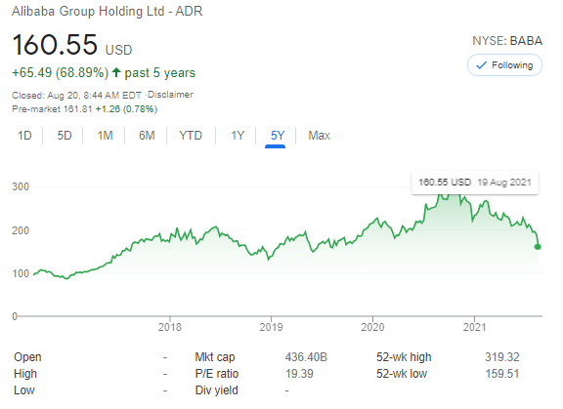This screenshot has height=409, width=563.
Task: Click the 2020 axis label
Action: (372, 327)
